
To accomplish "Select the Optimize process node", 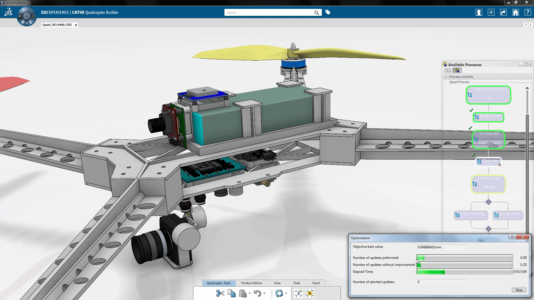I will pos(489,161).
